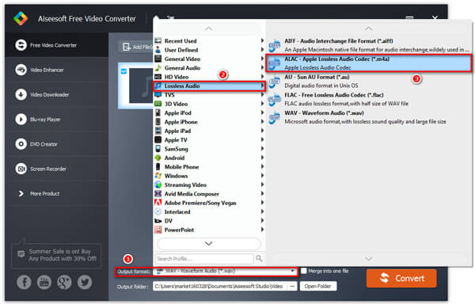This screenshot has width=475, height=304.
Task: Uncheck the loaded audio file checkbox
Action: coord(124,71)
